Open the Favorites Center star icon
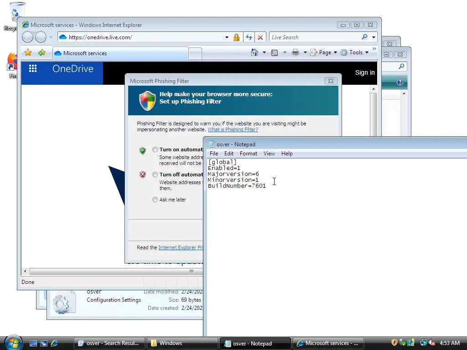467x350 pixels. pos(28,53)
